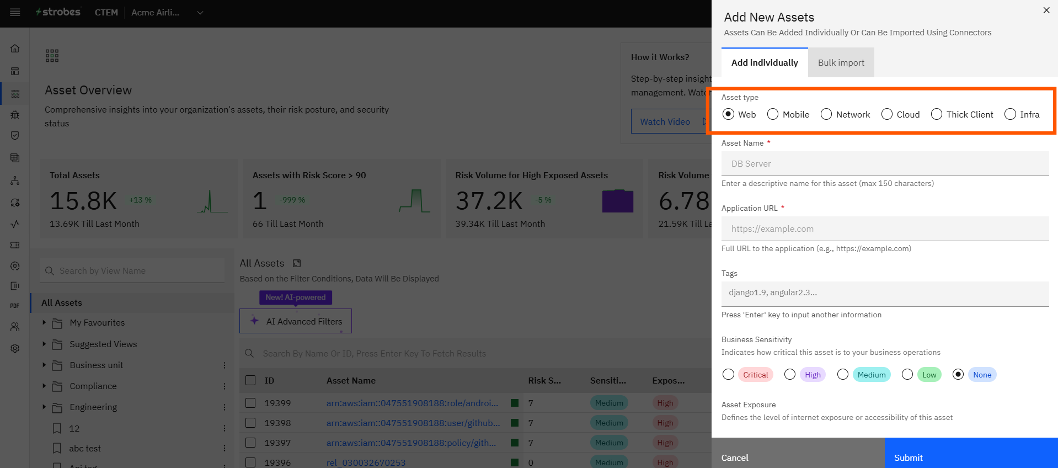Viewport: 1058px width, 468px height.
Task: Click the Submit button
Action: pyautogui.click(x=971, y=457)
